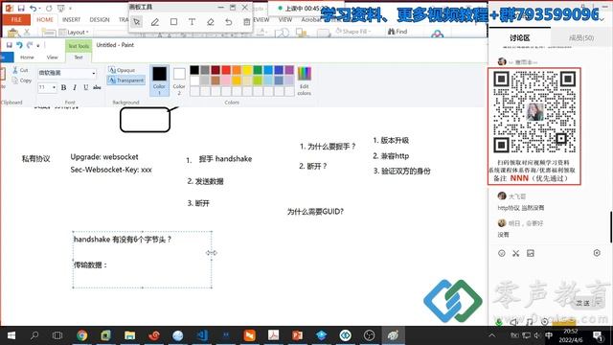
Task: Click PowerPoint's undo icon in the title bar
Action: coord(34,8)
